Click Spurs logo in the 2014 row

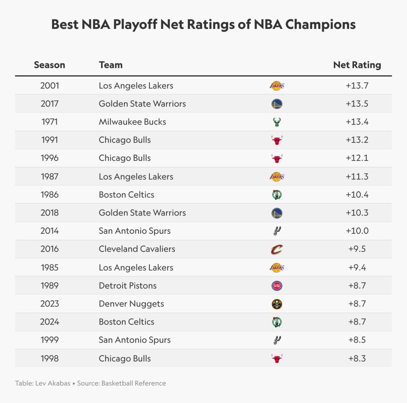(x=277, y=231)
